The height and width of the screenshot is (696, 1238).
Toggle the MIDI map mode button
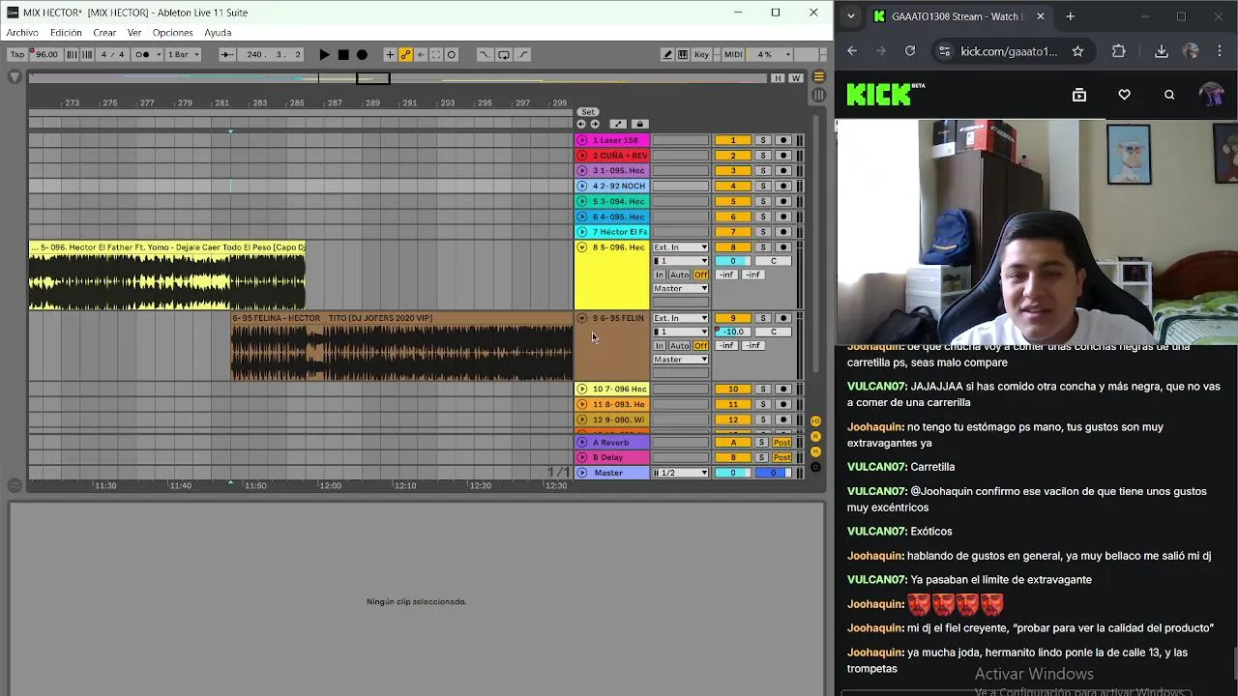point(733,55)
